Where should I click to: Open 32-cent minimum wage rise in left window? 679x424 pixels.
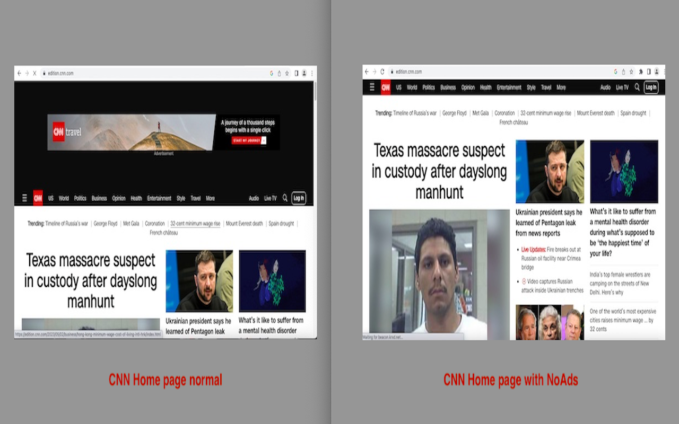(195, 224)
